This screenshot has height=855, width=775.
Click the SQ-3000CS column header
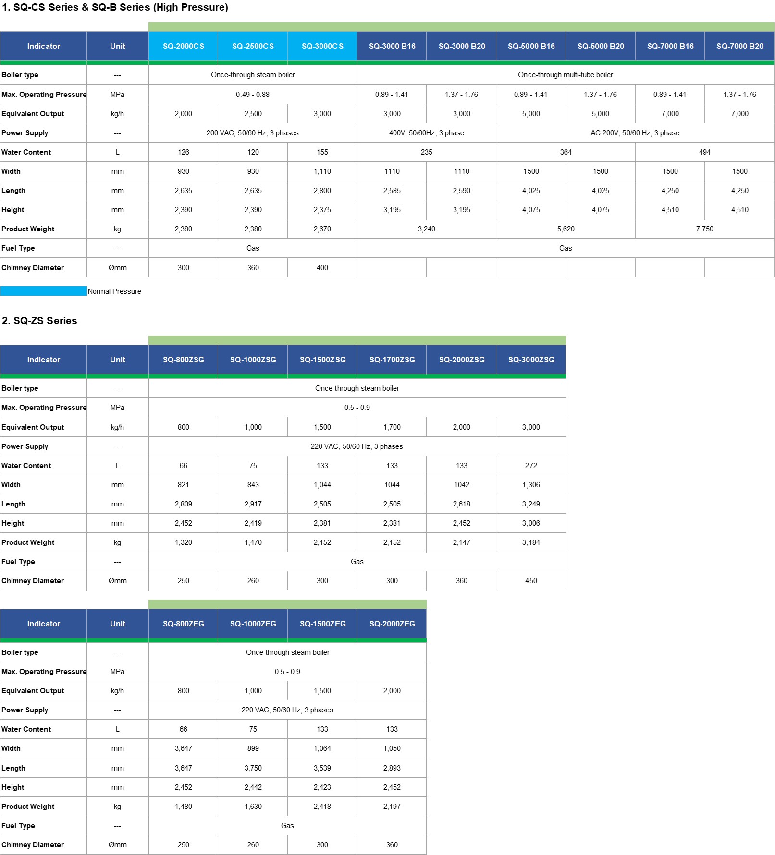(322, 46)
